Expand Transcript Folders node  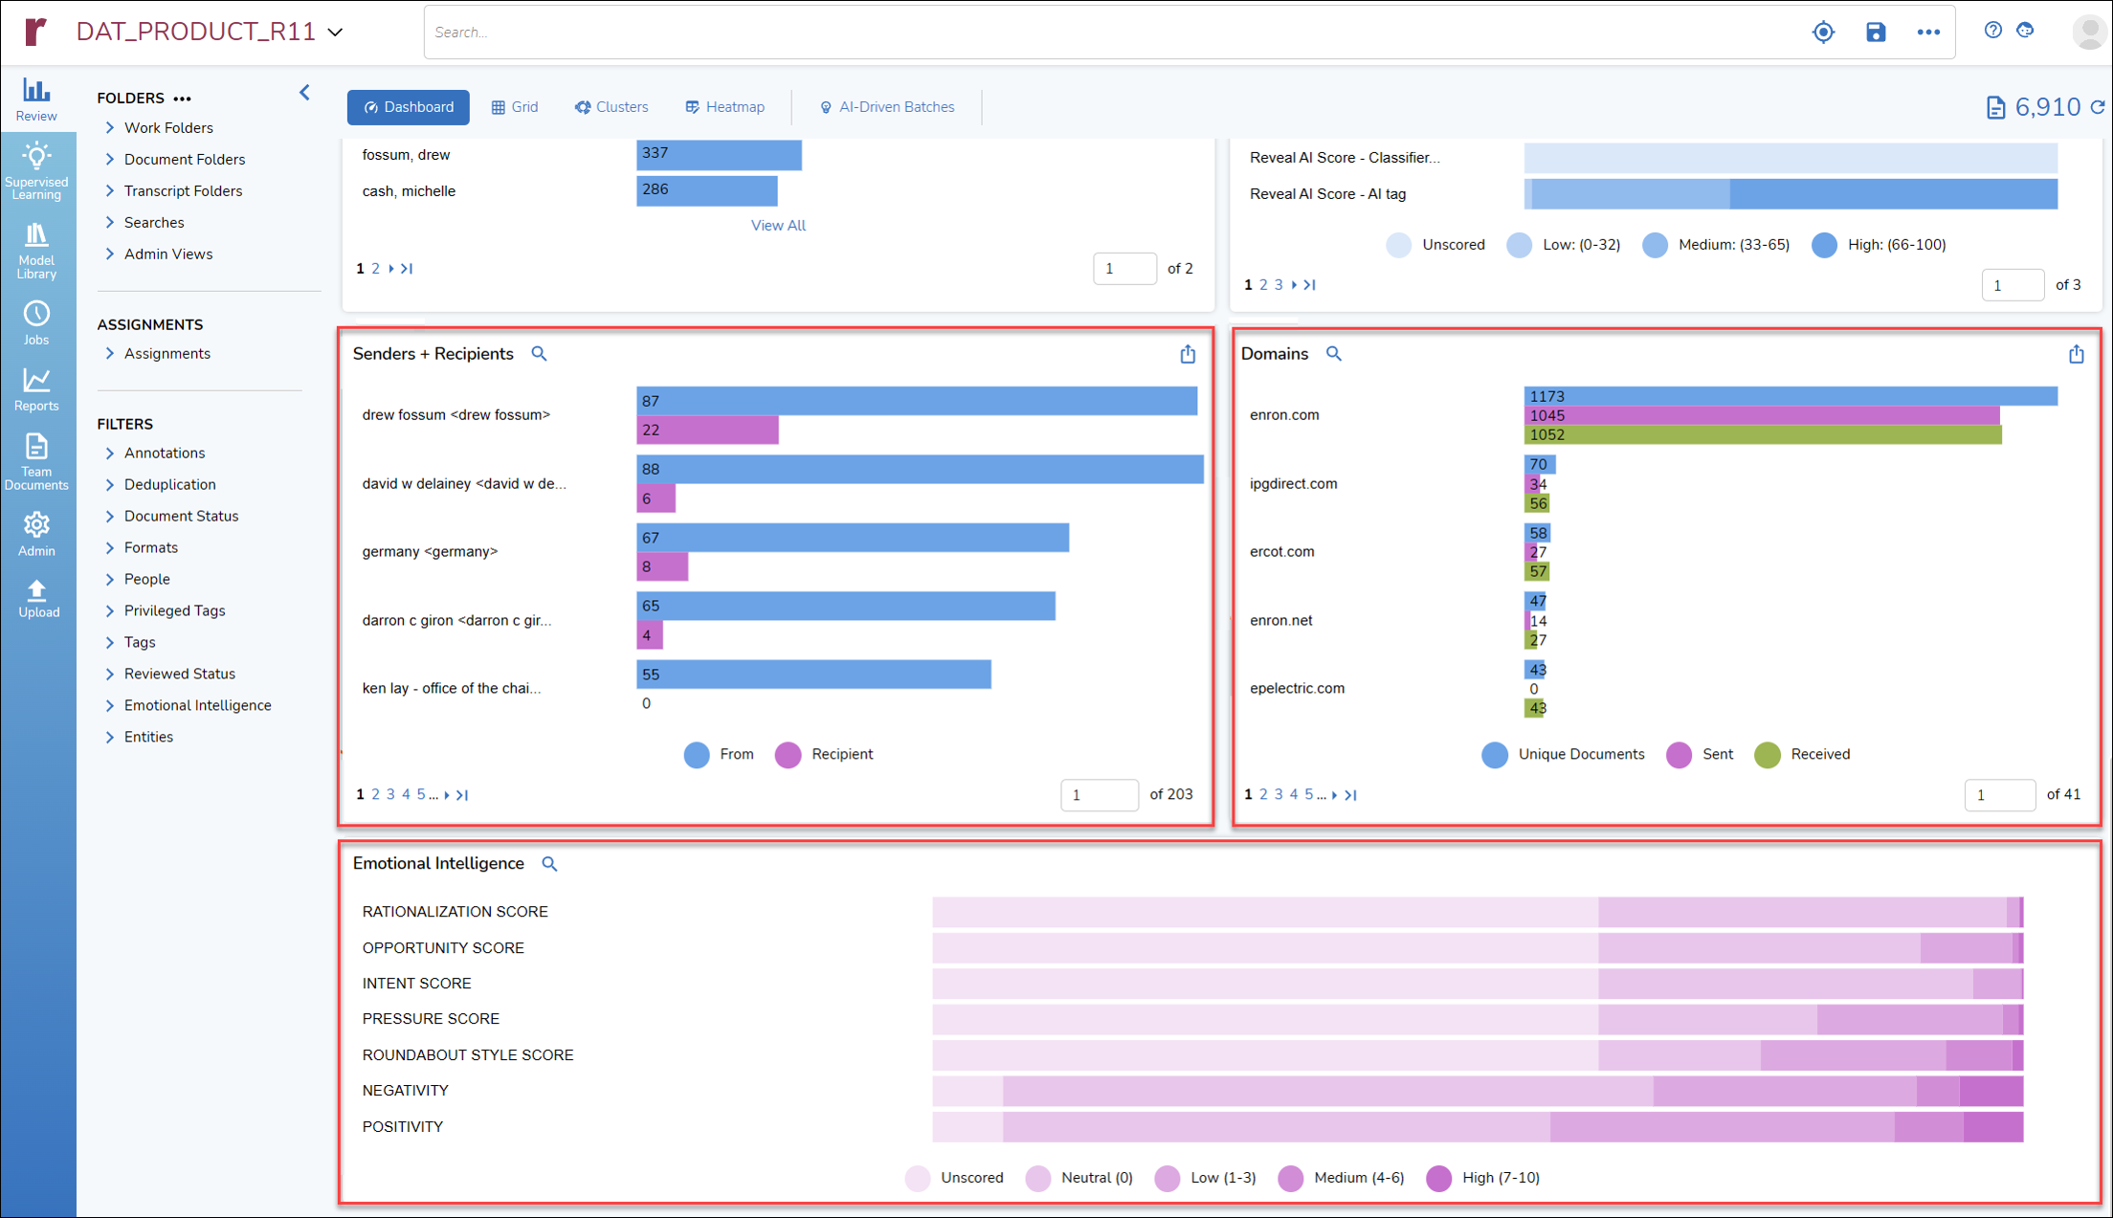tap(110, 190)
